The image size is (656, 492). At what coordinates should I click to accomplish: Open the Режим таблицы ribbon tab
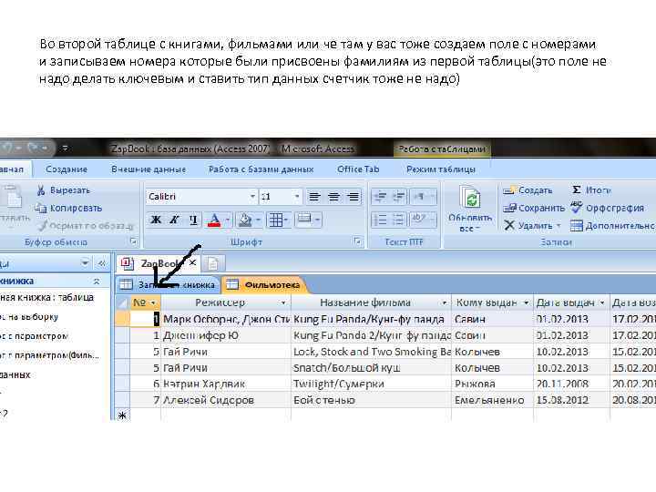pyautogui.click(x=441, y=169)
